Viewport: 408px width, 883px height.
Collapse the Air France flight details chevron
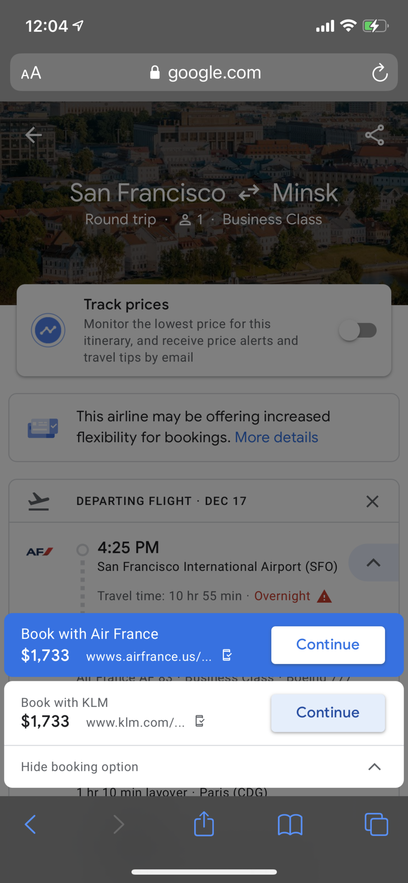tap(374, 562)
